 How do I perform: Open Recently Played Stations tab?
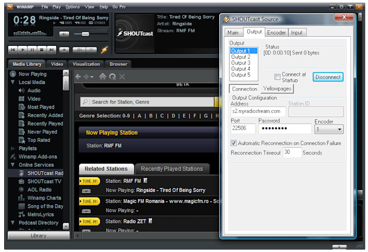172,169
